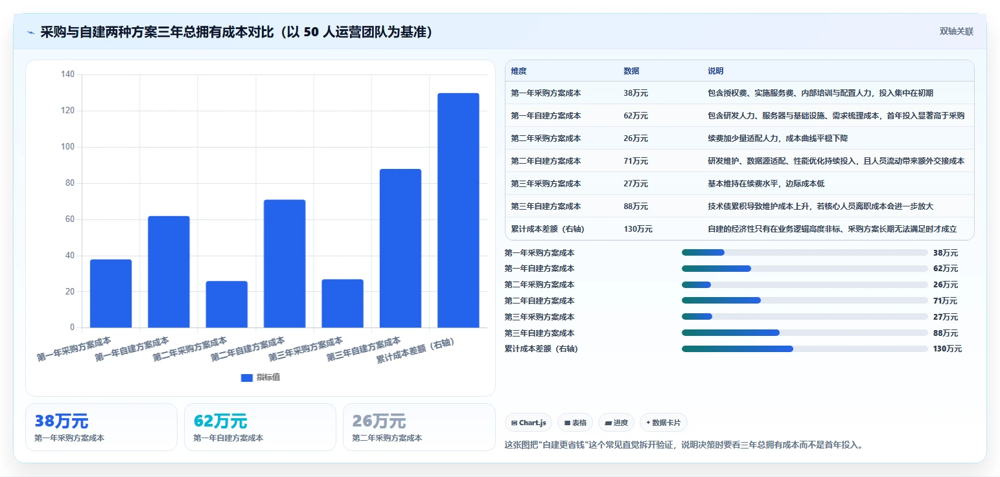This screenshot has width=1000, height=477.
Task: Click the 双轴关联 label in the header
Action: 957,32
